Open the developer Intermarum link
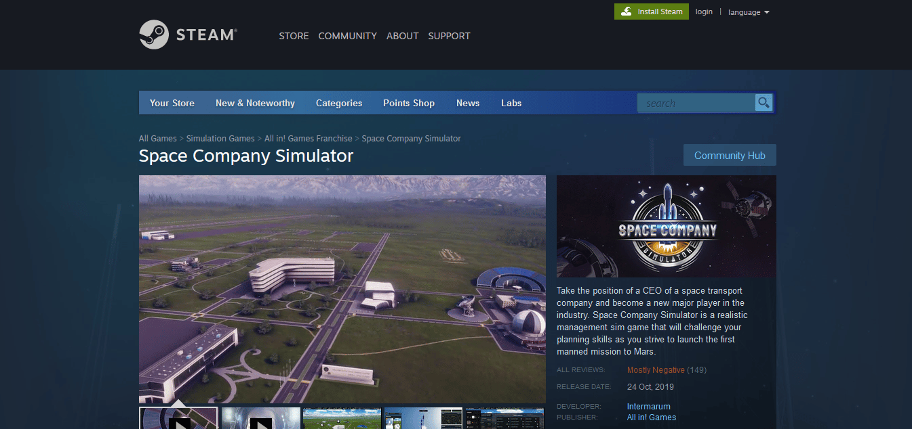The width and height of the screenshot is (912, 429). pyautogui.click(x=649, y=407)
